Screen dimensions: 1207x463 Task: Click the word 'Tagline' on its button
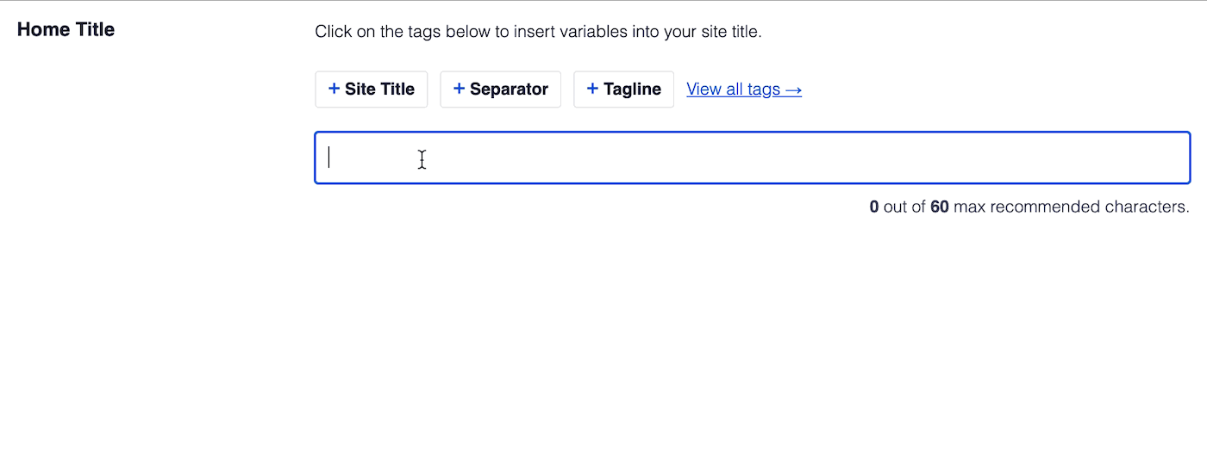click(x=632, y=90)
